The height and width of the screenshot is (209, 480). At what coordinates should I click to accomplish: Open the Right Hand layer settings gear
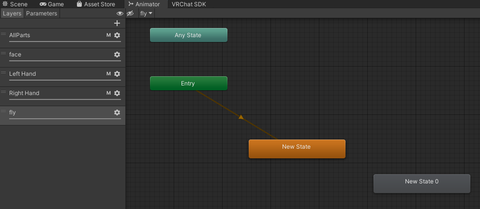[x=117, y=93]
